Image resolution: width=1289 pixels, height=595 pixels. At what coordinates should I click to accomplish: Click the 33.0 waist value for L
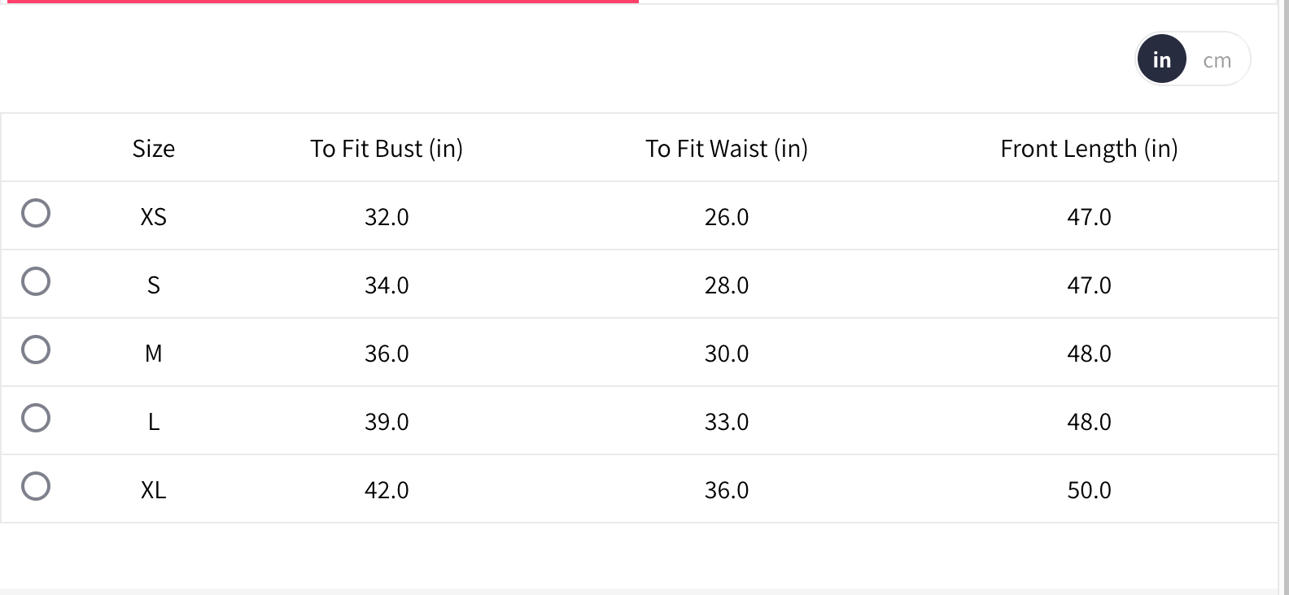click(x=727, y=422)
